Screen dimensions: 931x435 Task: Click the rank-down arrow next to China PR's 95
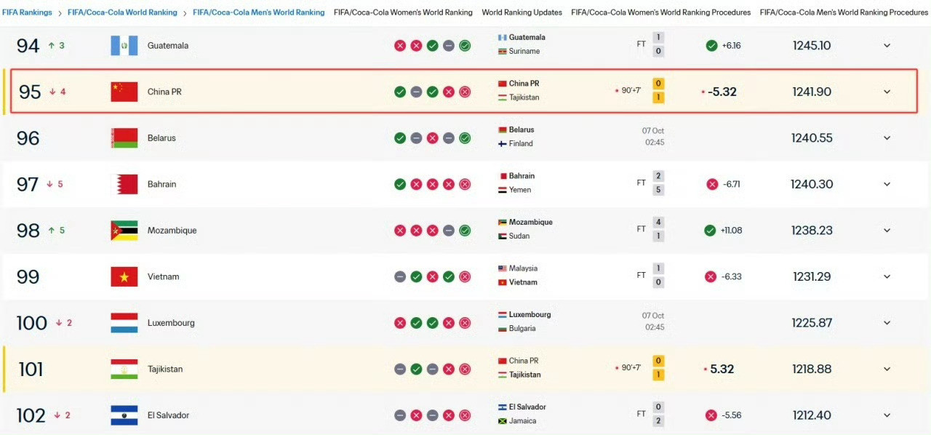pos(52,92)
